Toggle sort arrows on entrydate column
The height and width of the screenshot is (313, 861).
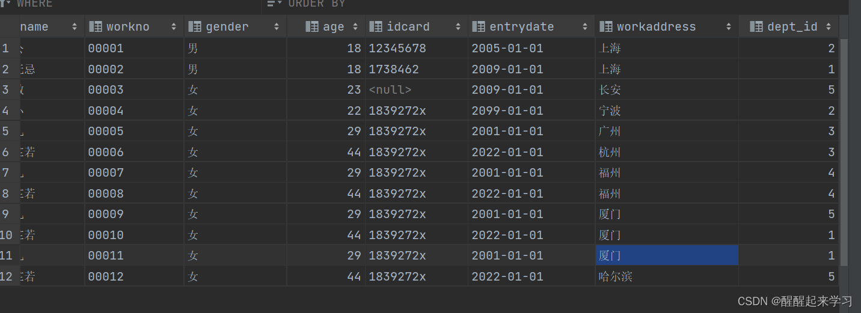(585, 26)
